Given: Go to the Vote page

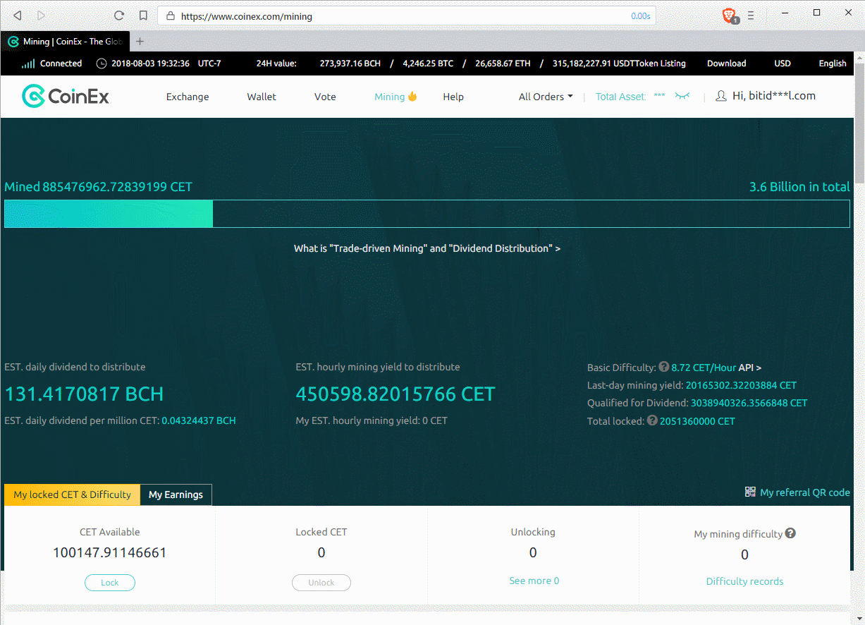Looking at the screenshot, I should 325,97.
